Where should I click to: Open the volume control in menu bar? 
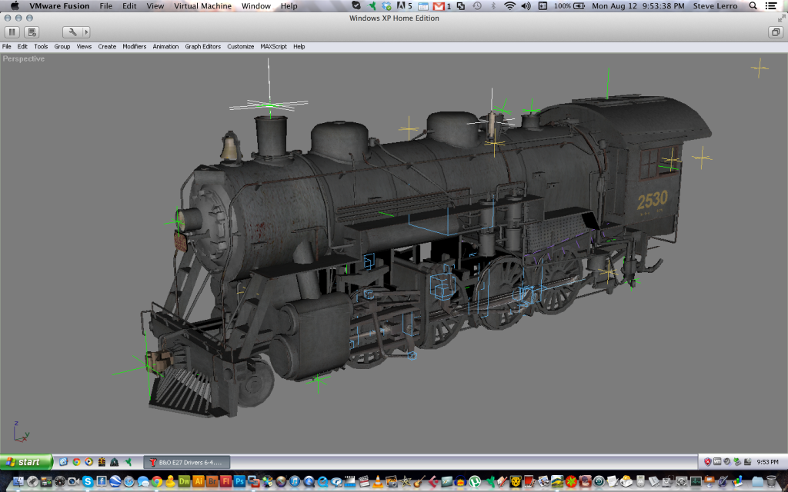526,6
